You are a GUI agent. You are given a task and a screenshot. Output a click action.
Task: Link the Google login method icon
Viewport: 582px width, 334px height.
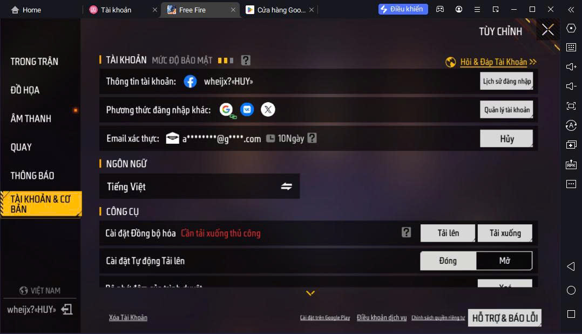226,110
